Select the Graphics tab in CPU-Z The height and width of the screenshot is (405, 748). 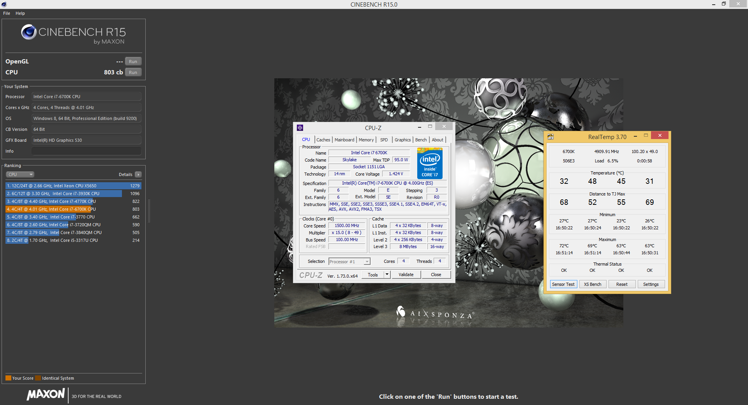pos(402,140)
